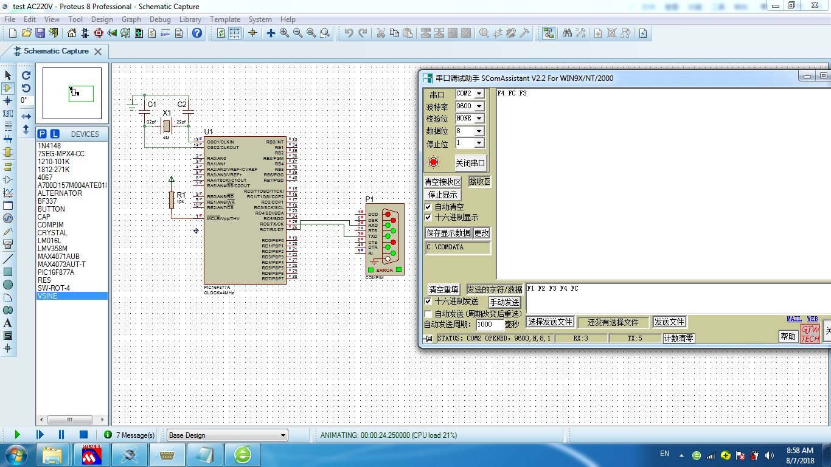Screen dimensions: 831x467
Task: Flip vertically with the Y-mirror icon
Action: pos(26,129)
